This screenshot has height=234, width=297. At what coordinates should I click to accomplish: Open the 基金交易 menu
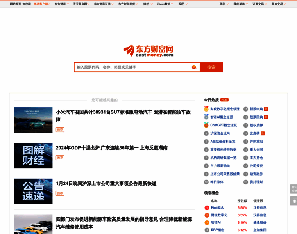279,4
